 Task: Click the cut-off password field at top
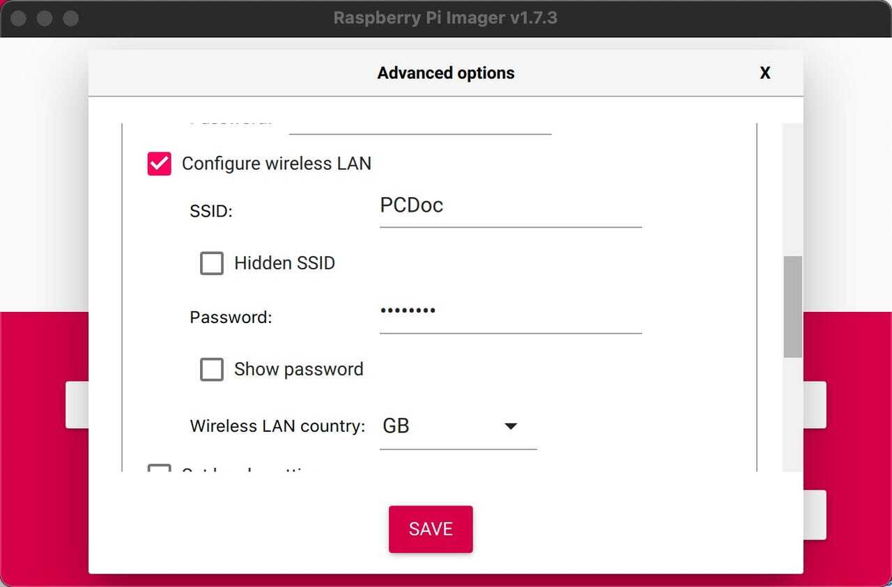[420, 125]
